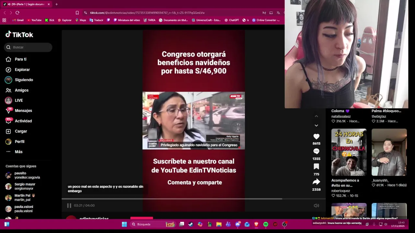Click the Buscar search field
The height and width of the screenshot is (233, 415).
[28, 47]
